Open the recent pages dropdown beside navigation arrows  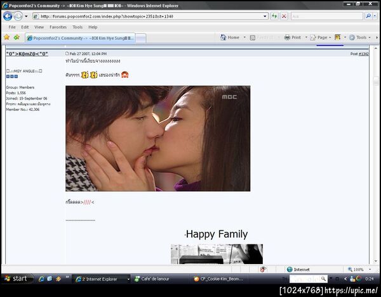click(x=26, y=16)
